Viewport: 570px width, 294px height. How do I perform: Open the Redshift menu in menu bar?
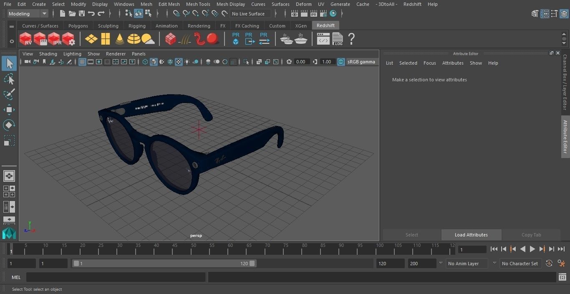click(412, 4)
